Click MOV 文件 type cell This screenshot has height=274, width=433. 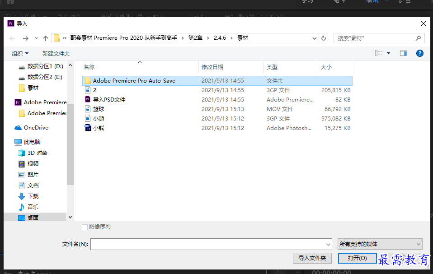pyautogui.click(x=280, y=109)
